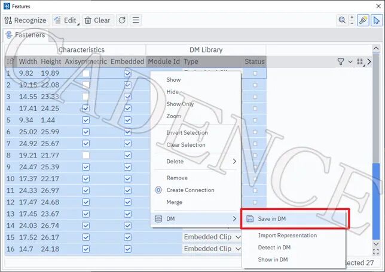The width and height of the screenshot is (385, 272).
Task: Click the Module Id column header
Action: [x=164, y=61]
